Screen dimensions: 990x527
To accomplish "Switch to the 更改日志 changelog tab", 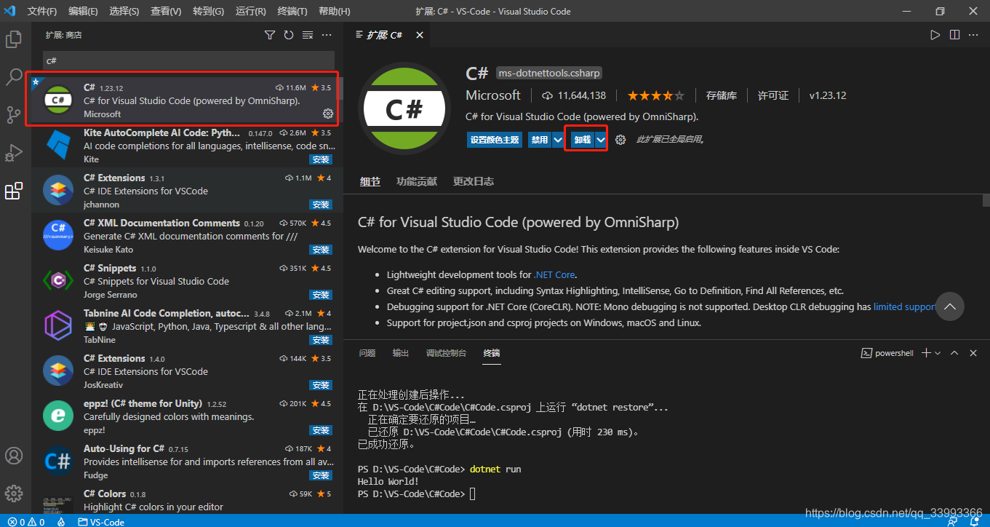I will tap(474, 181).
